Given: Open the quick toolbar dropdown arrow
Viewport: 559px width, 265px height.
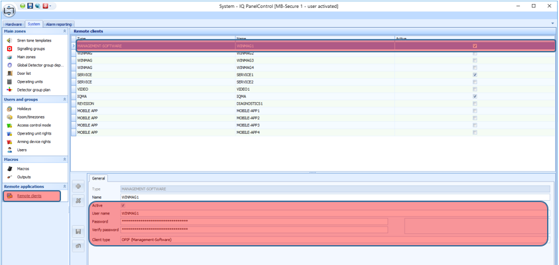Looking at the screenshot, I should [50, 6].
